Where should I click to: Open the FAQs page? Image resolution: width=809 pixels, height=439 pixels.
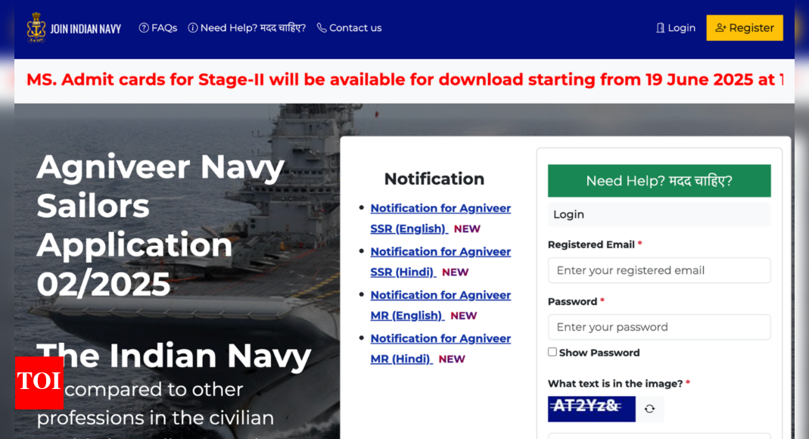point(158,28)
